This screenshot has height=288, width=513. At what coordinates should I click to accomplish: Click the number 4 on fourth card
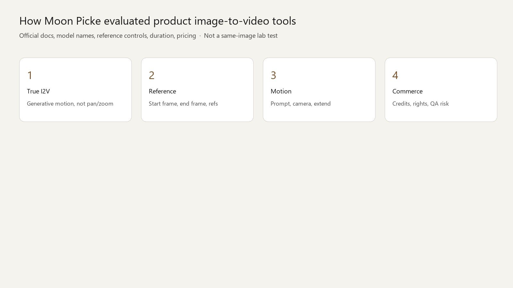point(395,76)
